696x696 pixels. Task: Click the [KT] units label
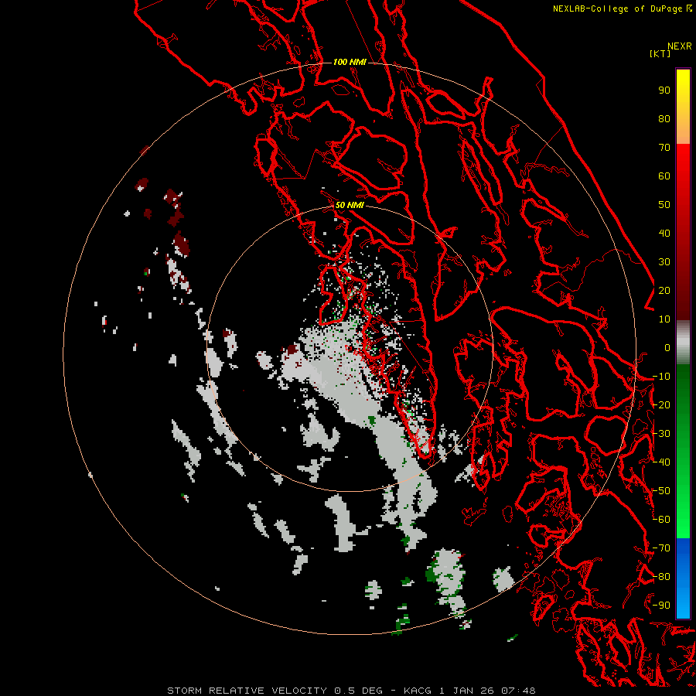click(x=660, y=53)
